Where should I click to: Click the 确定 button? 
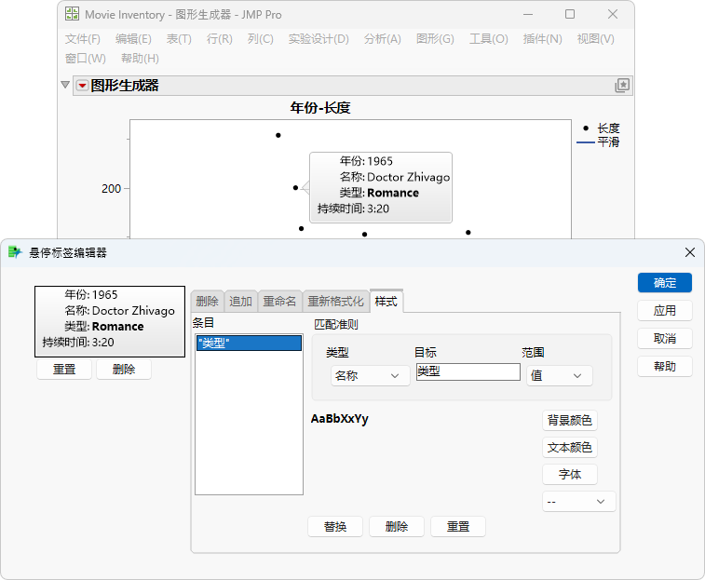coord(665,283)
